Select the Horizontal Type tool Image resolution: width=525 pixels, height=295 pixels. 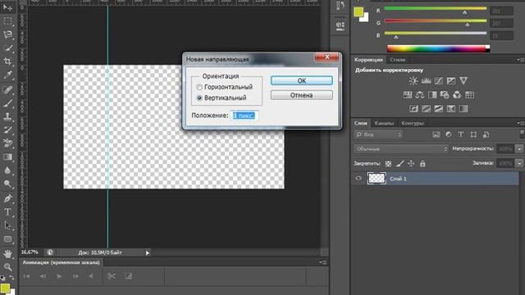click(x=7, y=211)
